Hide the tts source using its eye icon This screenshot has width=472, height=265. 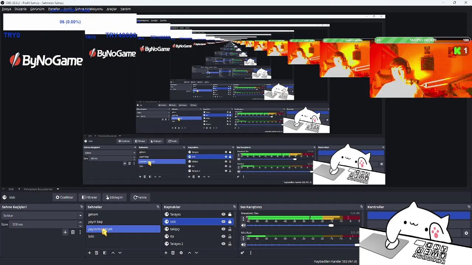[223, 236]
